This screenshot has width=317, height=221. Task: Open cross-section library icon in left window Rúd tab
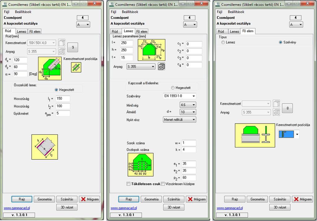tap(62, 43)
